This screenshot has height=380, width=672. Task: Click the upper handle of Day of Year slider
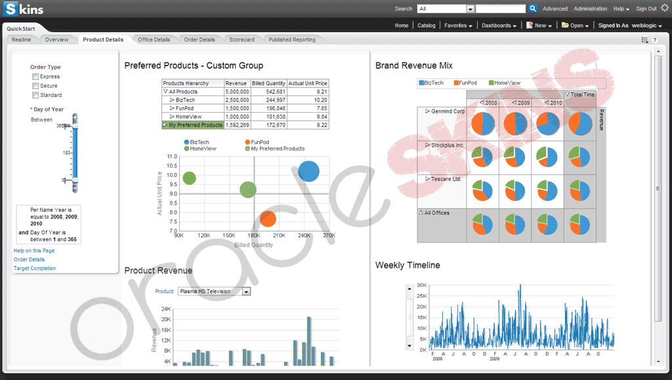pyautogui.click(x=75, y=126)
